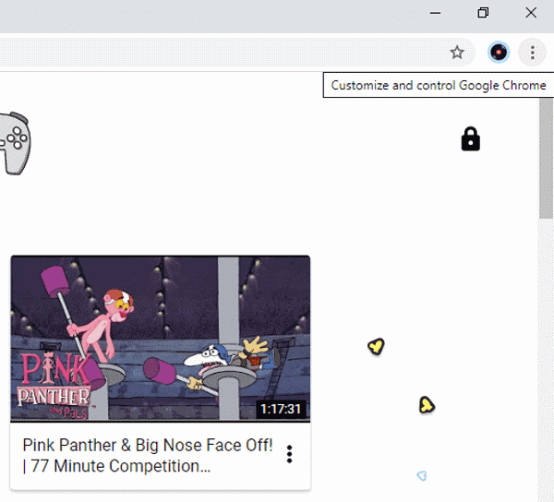Close the Chrome window
Screen dimensions: 554x502
point(531,13)
